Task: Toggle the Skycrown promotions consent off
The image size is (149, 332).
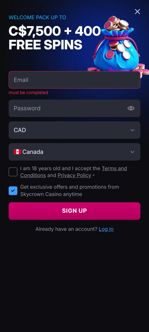Action: point(13,191)
